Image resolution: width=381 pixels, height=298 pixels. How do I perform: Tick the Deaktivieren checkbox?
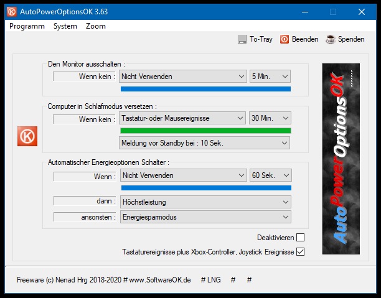coord(300,237)
